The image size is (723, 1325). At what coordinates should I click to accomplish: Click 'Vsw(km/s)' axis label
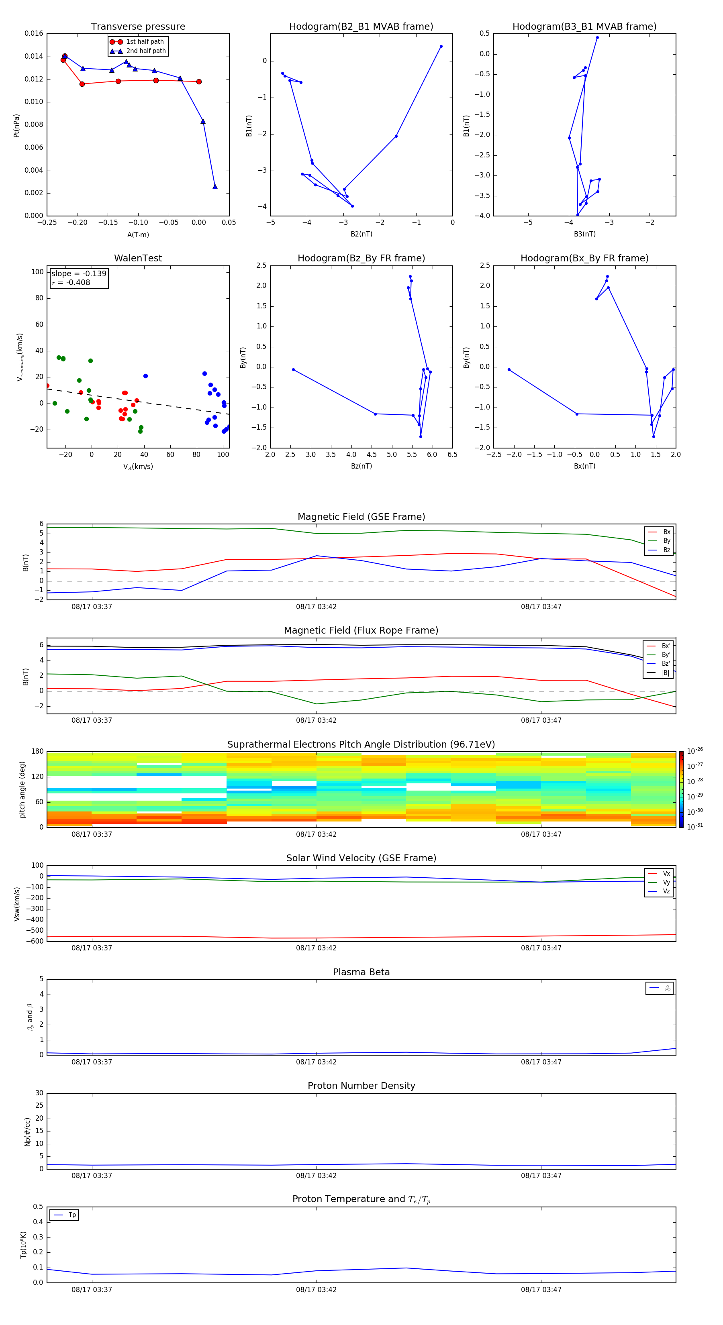[17, 904]
